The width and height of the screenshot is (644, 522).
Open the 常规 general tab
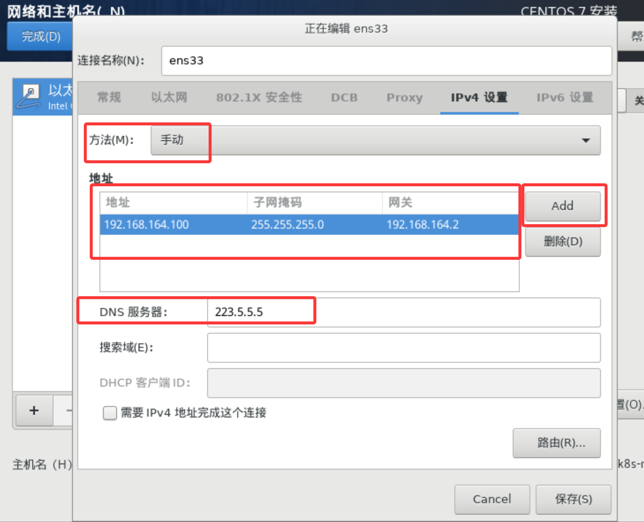pyautogui.click(x=109, y=97)
